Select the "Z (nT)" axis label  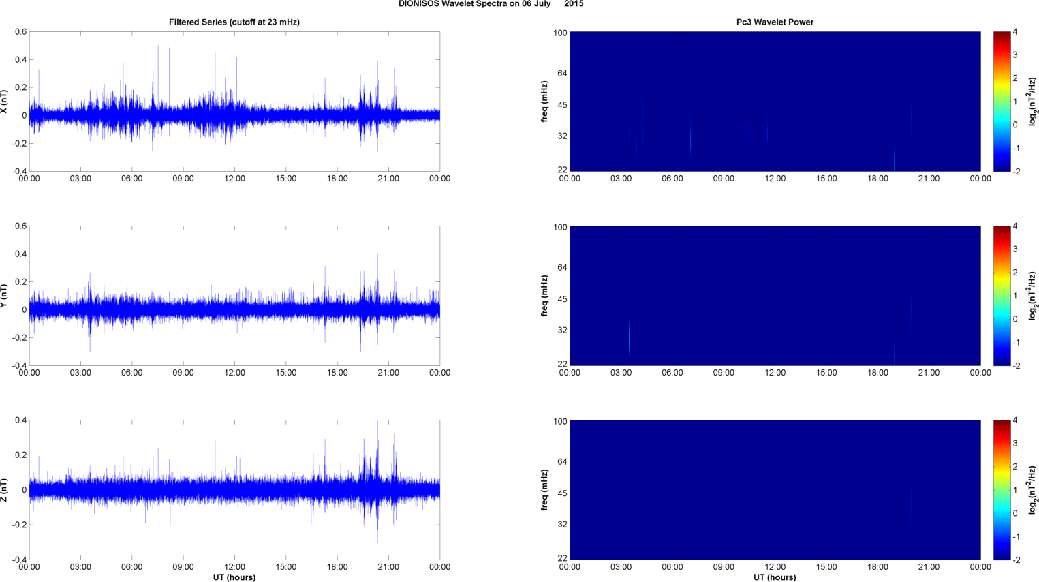(4, 490)
